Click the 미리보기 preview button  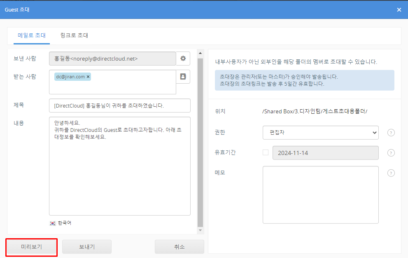coord(32,247)
